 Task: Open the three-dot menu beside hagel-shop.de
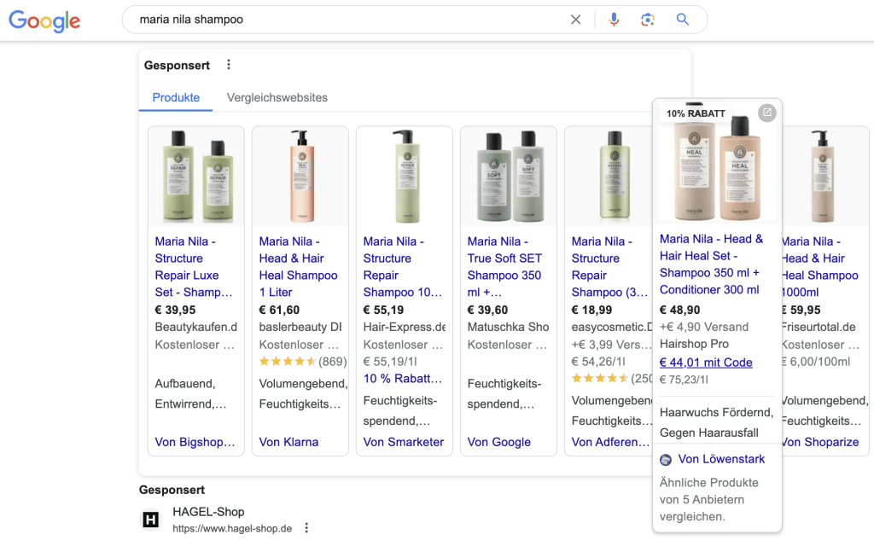306,528
